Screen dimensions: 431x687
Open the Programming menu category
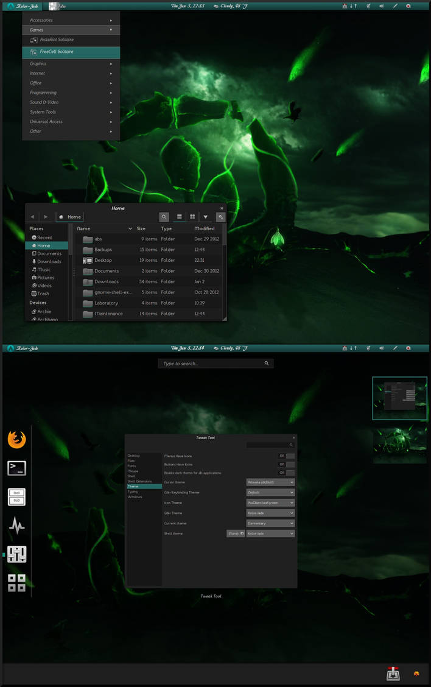[x=71, y=93]
